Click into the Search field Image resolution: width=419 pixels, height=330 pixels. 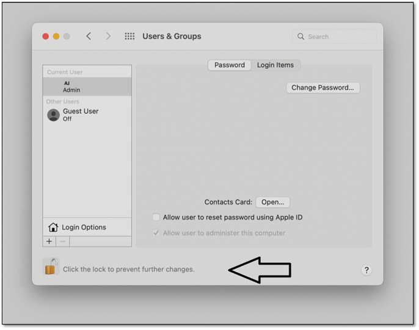click(339, 37)
